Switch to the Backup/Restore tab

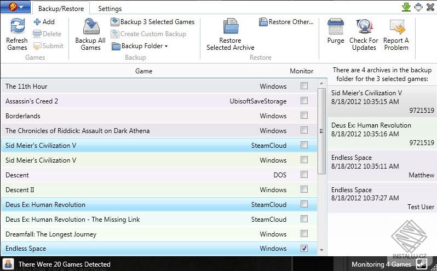click(x=61, y=9)
